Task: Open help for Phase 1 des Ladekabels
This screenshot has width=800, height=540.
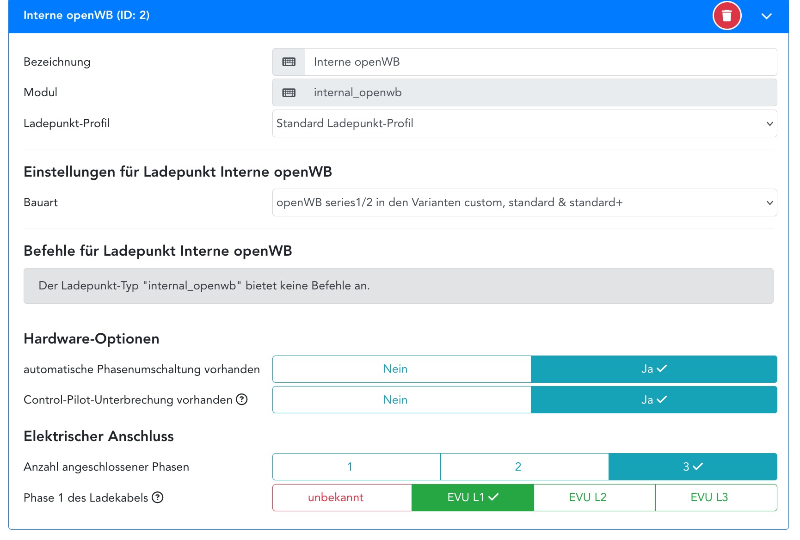Action: pyautogui.click(x=158, y=497)
